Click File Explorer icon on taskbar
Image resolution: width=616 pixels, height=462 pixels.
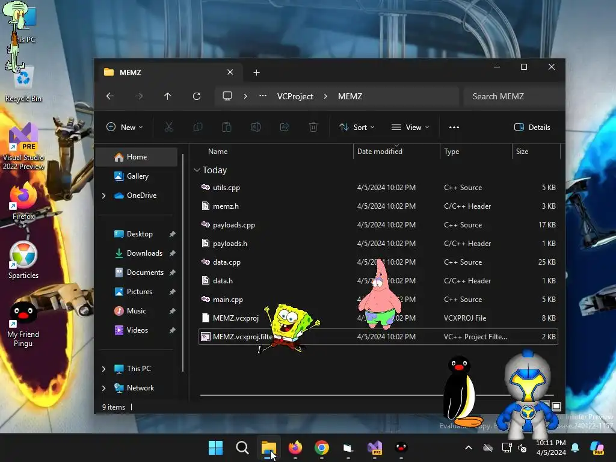pos(269,448)
